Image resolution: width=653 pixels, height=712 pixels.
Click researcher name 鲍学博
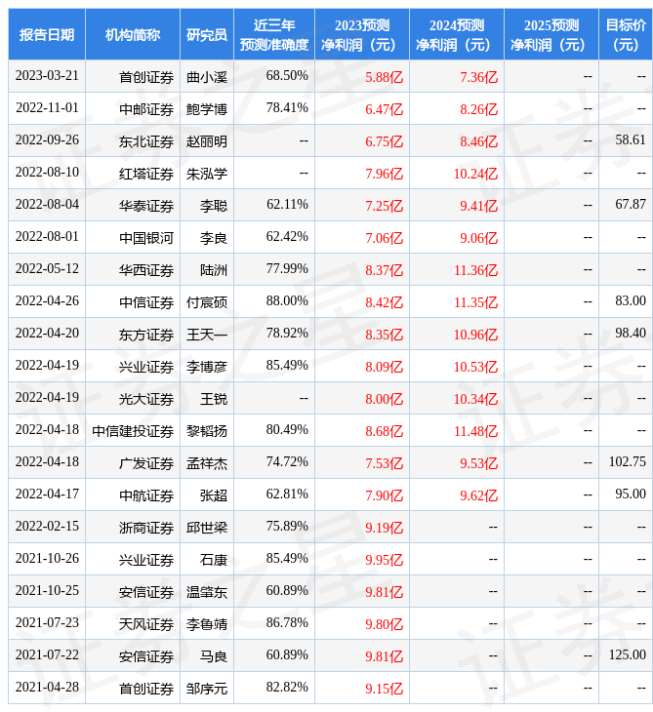pos(207,109)
